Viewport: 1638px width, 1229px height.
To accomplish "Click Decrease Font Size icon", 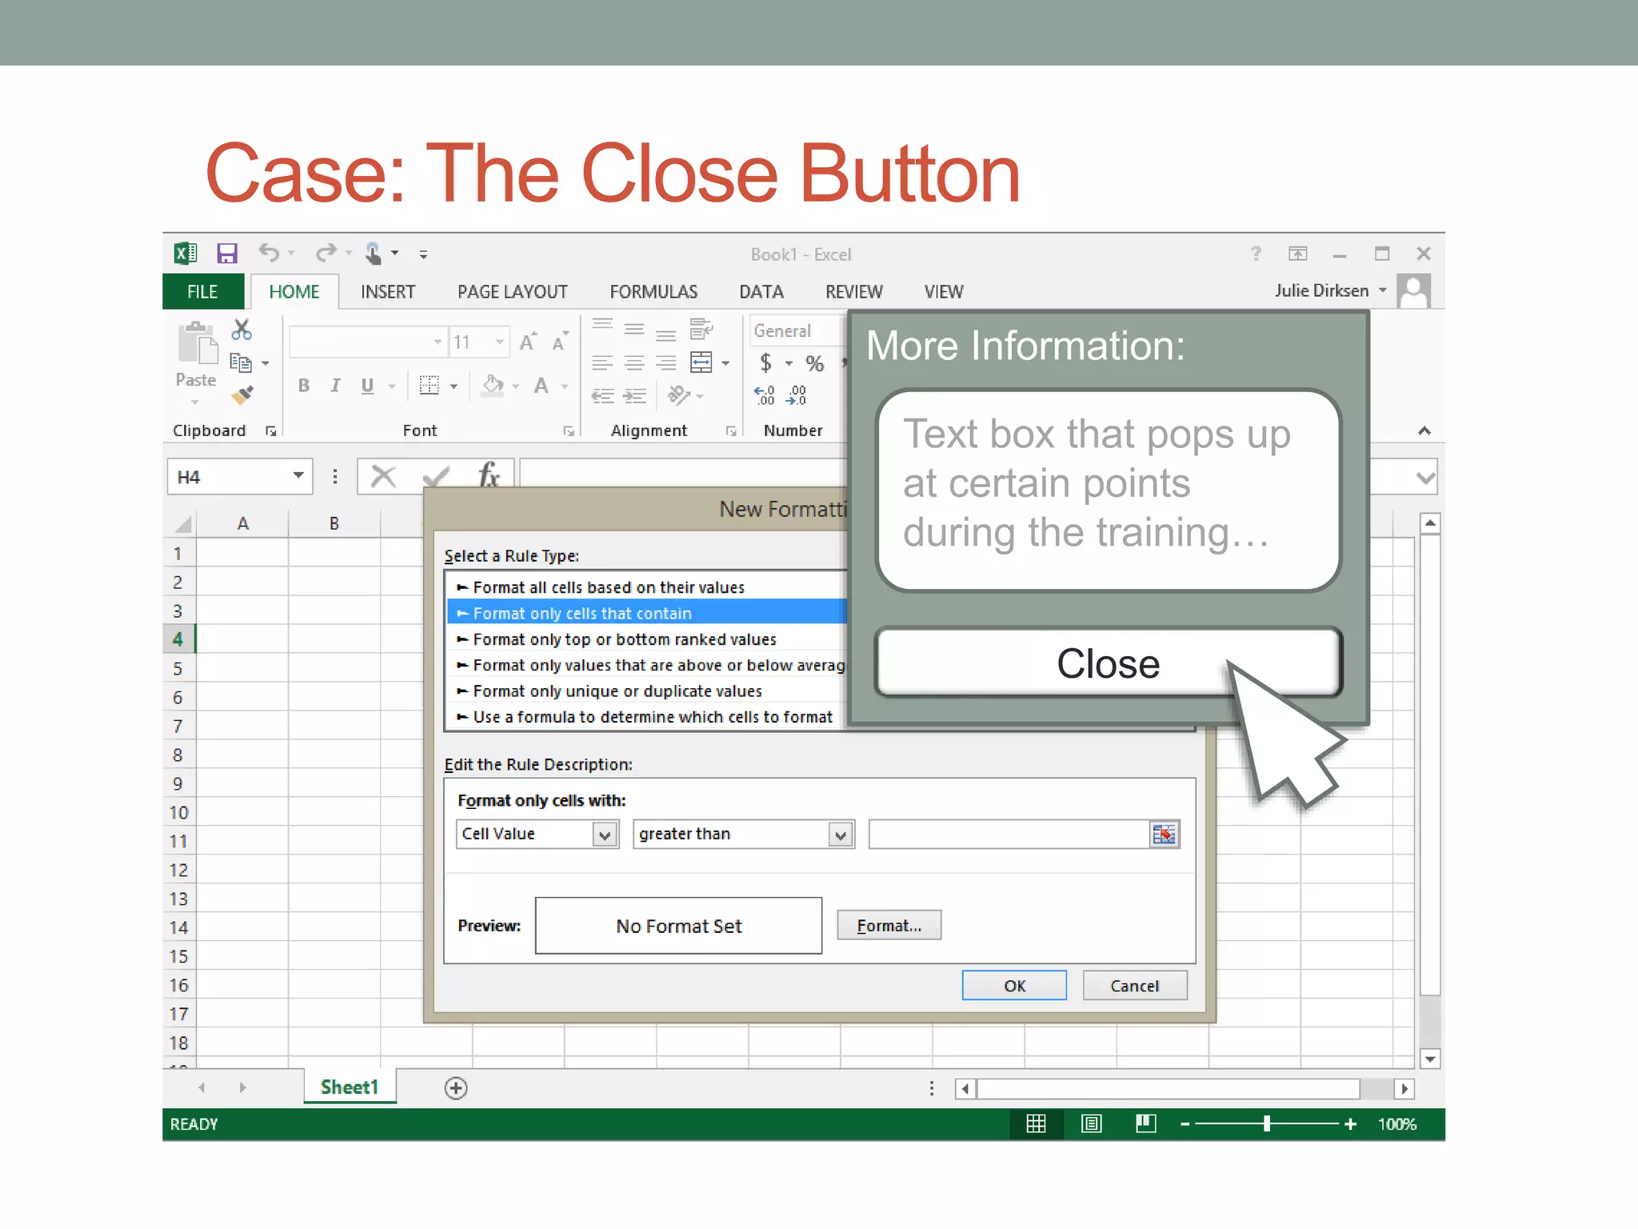I will coord(561,342).
